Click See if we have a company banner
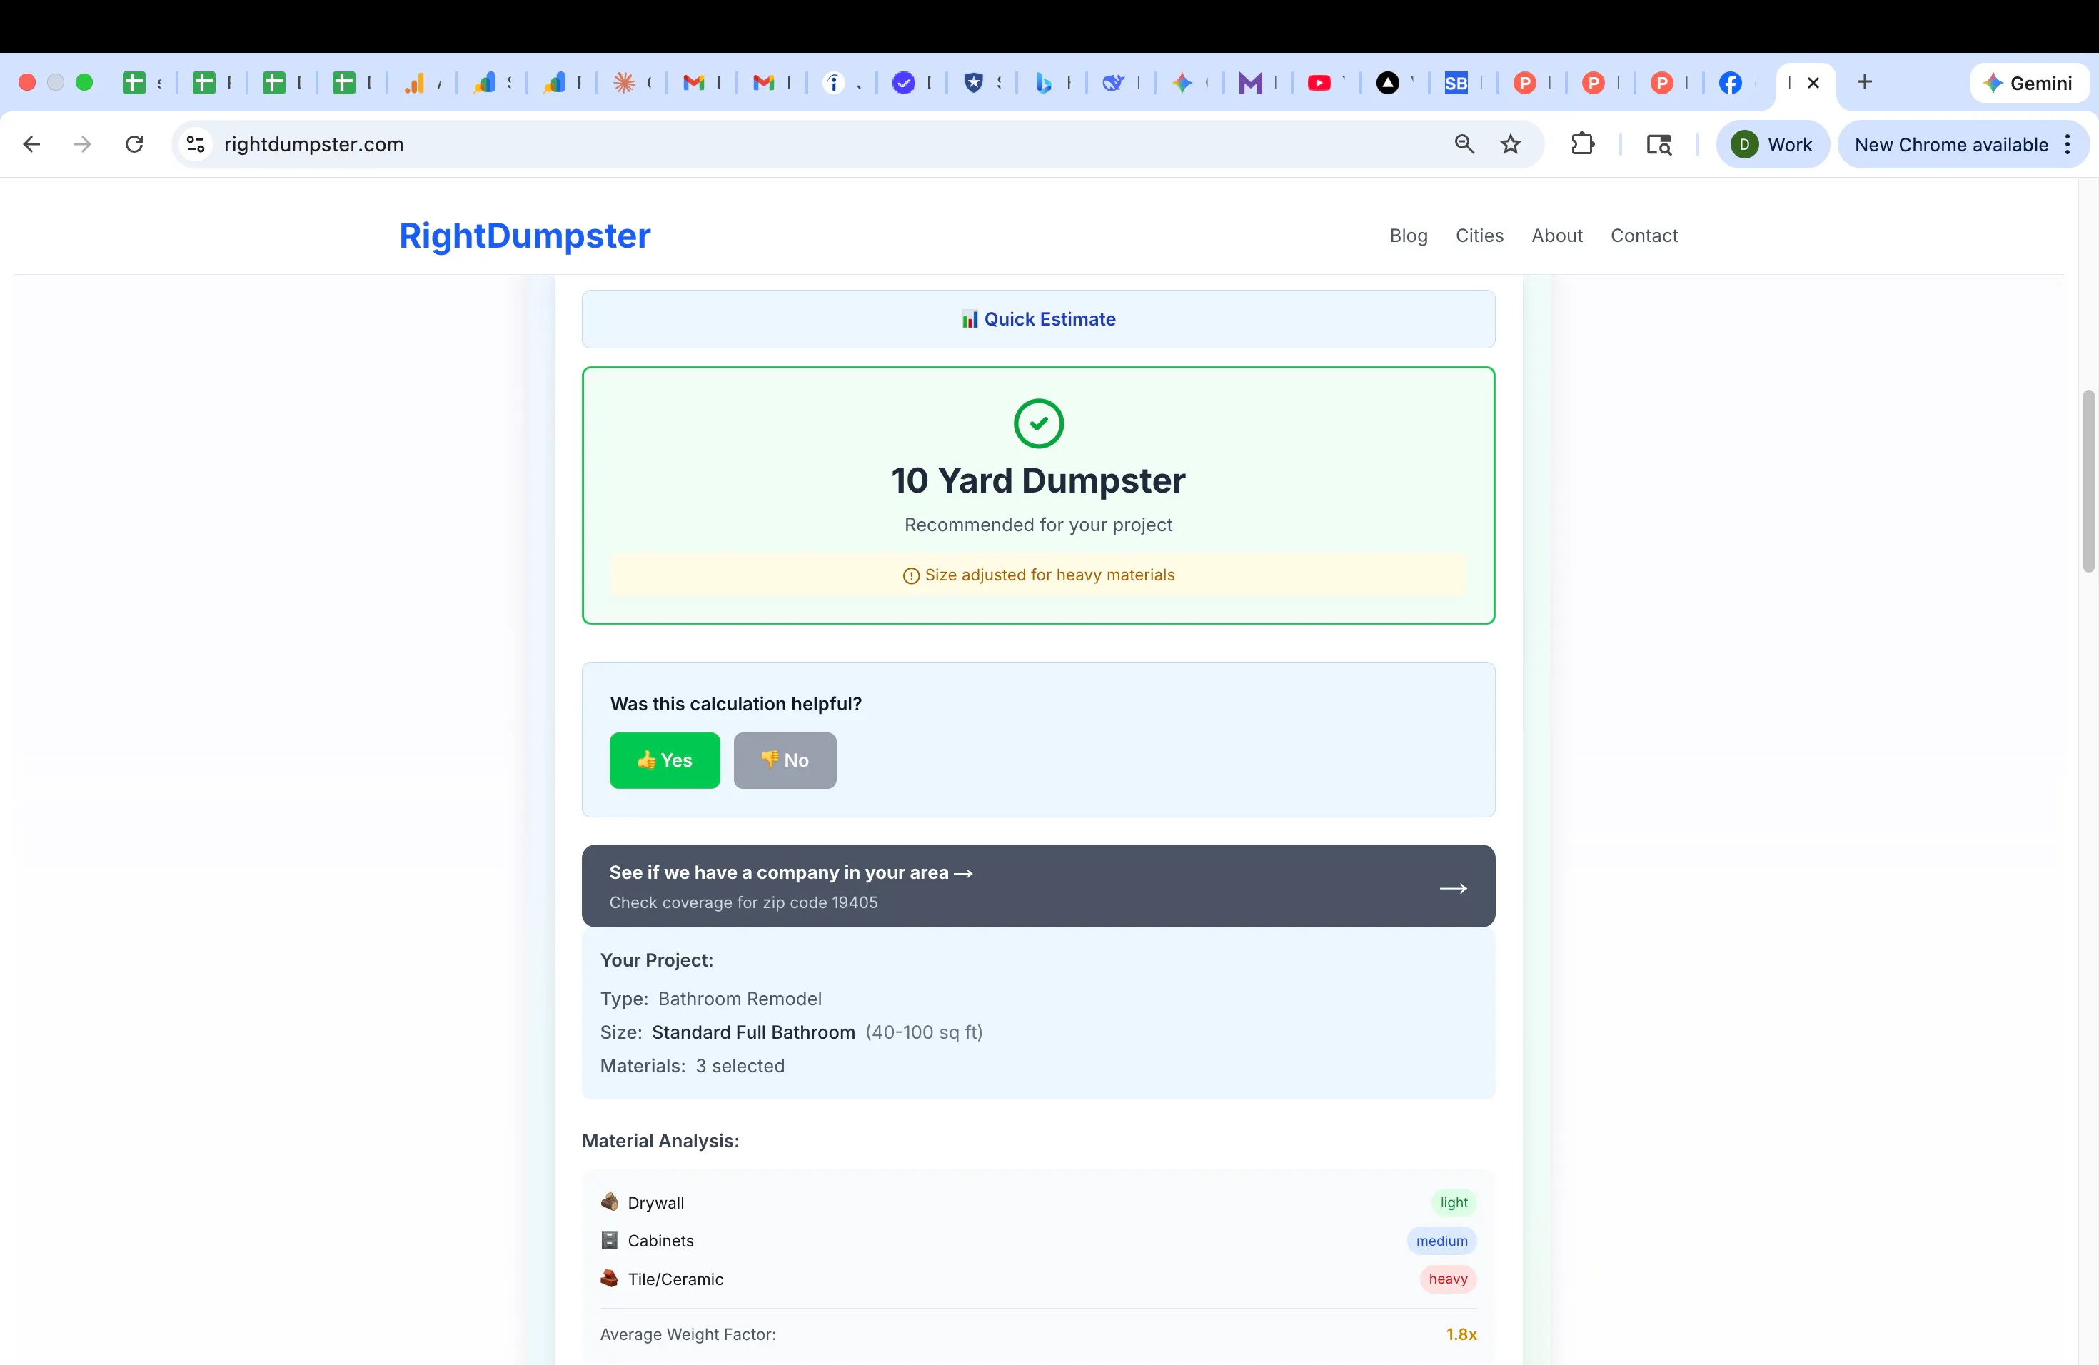The width and height of the screenshot is (2099, 1365). (1038, 886)
